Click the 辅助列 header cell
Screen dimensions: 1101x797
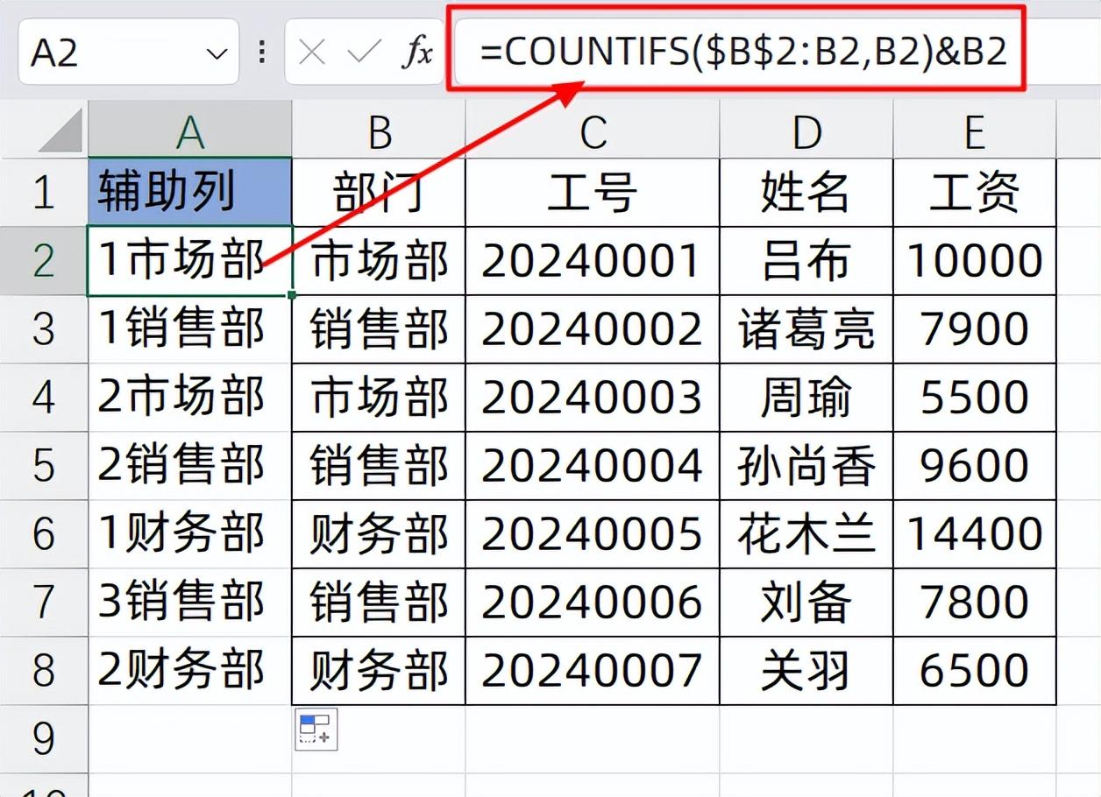189,192
